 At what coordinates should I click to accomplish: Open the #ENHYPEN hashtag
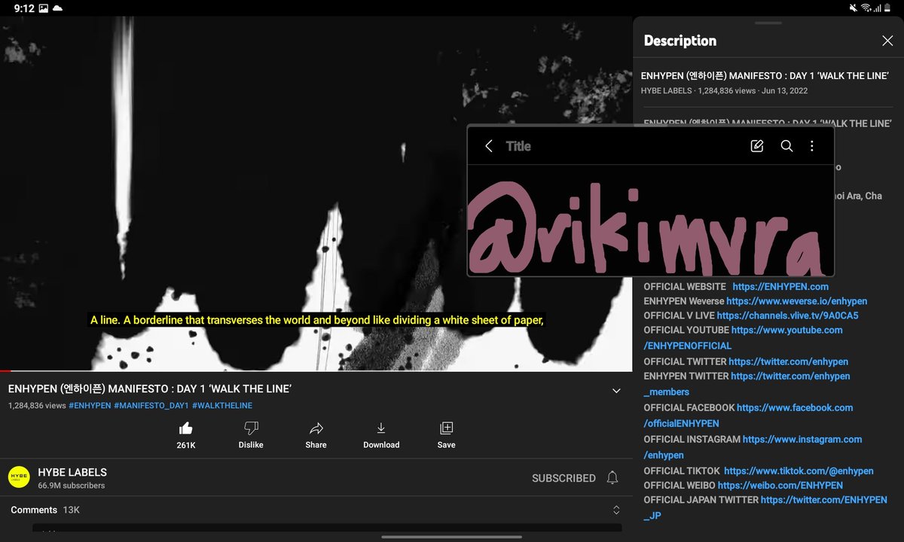[x=90, y=406]
